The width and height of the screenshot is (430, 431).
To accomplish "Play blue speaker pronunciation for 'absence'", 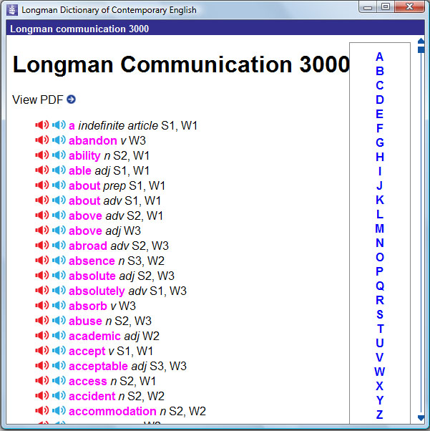I will 59,261.
